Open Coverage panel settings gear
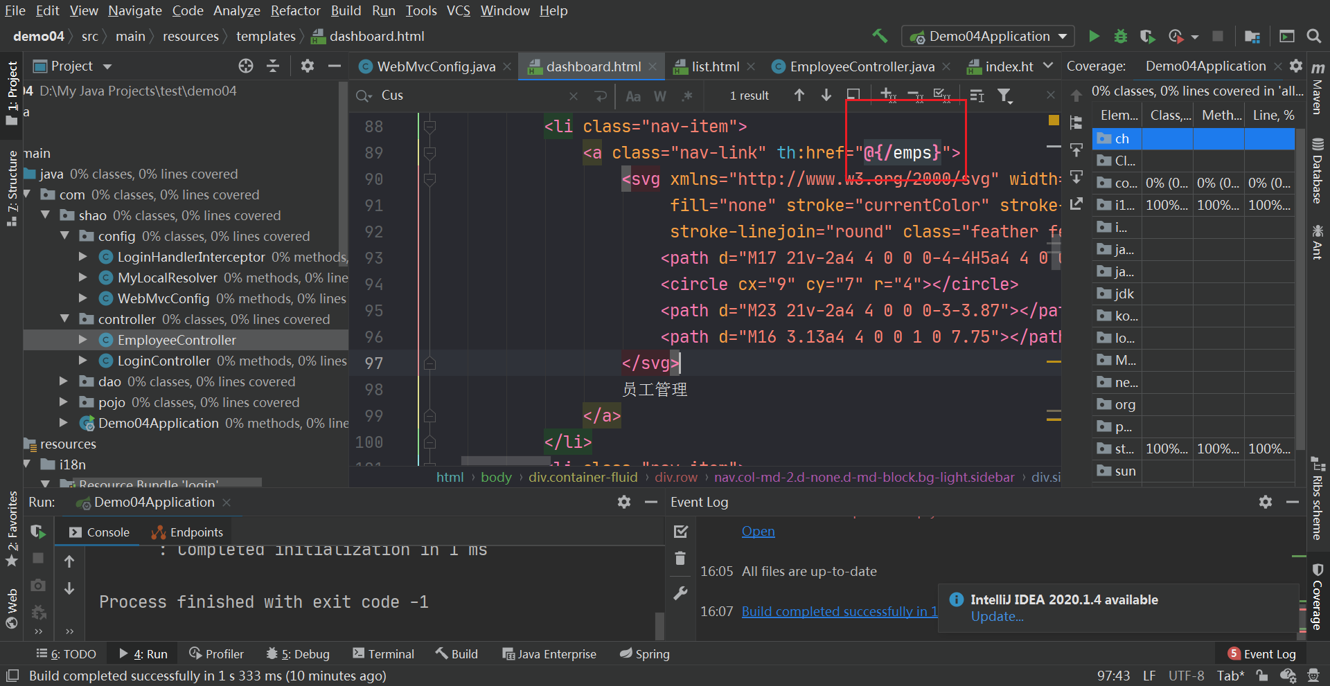The image size is (1330, 686). [1296, 66]
